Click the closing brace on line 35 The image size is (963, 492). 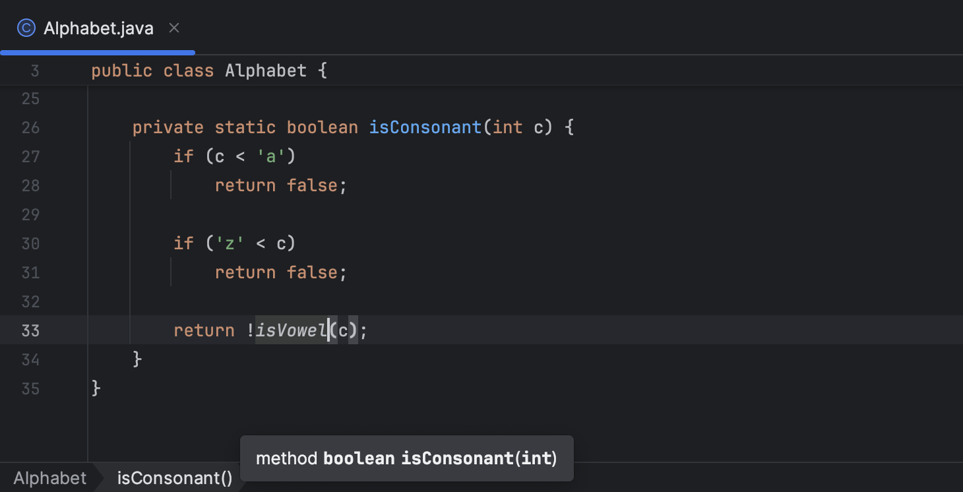point(94,388)
